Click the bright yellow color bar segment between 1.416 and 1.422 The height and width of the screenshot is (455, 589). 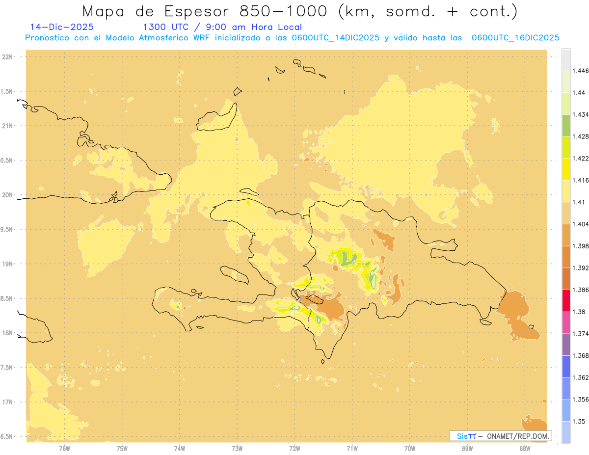[566, 169]
